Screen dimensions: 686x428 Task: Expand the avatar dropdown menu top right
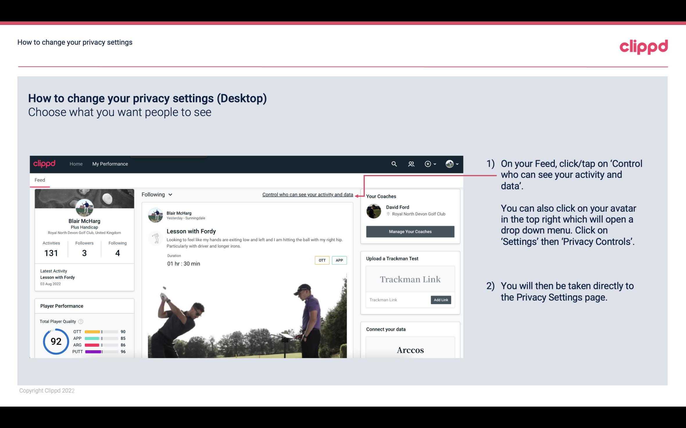click(x=452, y=164)
